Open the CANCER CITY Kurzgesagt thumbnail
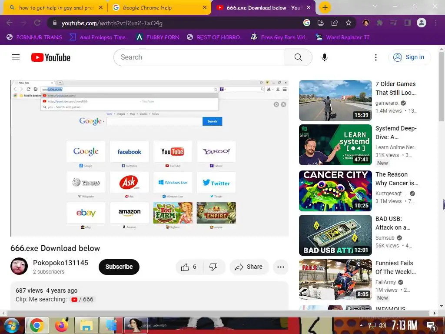This screenshot has width=445, height=334. click(x=335, y=191)
